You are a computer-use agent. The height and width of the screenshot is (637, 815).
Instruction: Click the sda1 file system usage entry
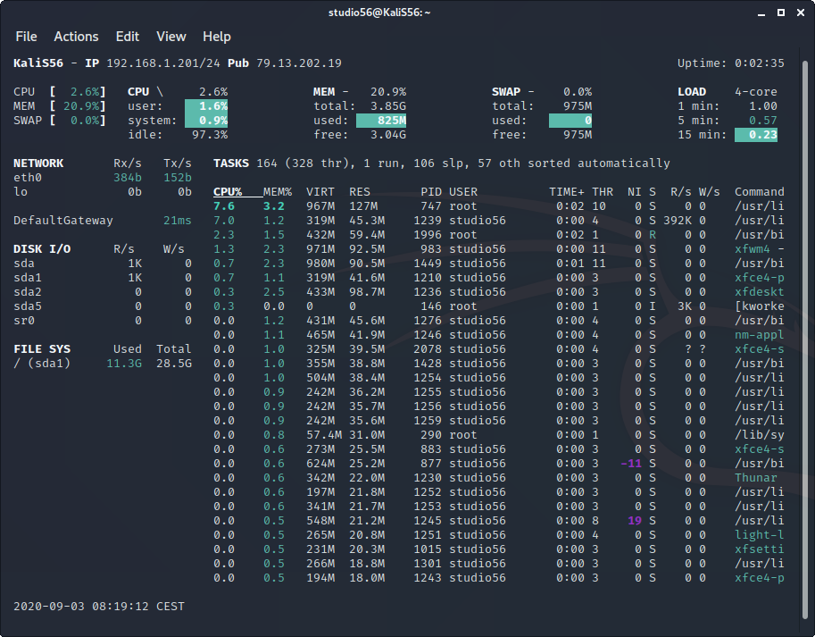(x=42, y=364)
